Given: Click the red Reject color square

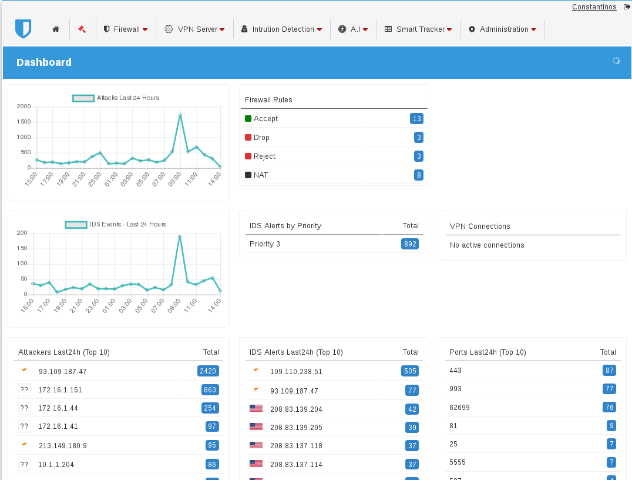Looking at the screenshot, I should (248, 156).
